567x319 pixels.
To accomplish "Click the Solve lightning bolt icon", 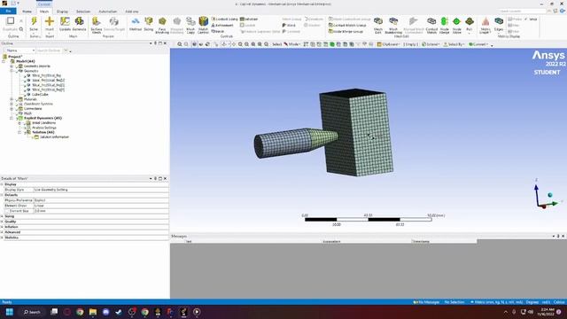I will click(34, 21).
